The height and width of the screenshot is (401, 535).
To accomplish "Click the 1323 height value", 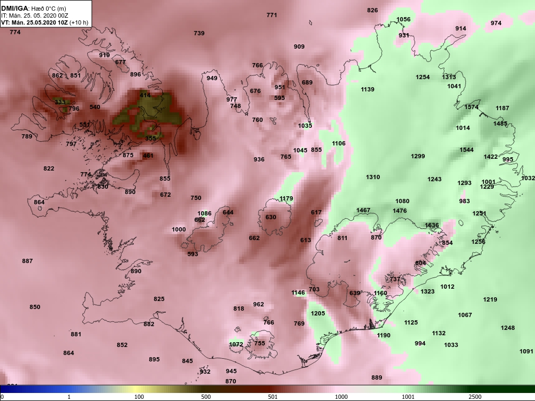I will click(427, 291).
